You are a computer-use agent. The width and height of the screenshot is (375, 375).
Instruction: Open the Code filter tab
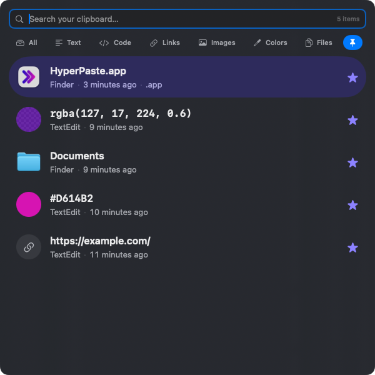[115, 42]
